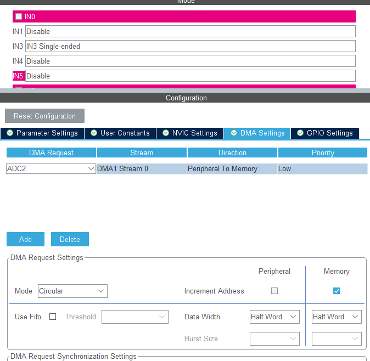Open Peripheral Burst Size dropdown
370x361 pixels.
coord(274,339)
